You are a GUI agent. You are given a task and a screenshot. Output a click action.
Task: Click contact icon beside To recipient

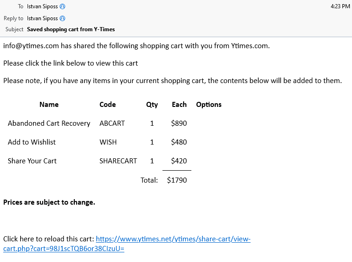62,6
